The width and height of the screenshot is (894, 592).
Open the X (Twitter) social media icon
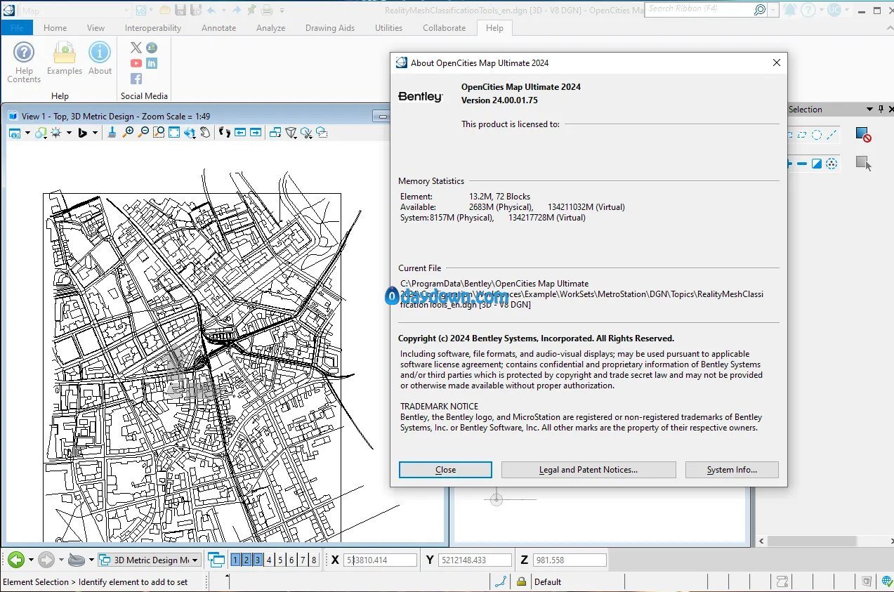[136, 48]
